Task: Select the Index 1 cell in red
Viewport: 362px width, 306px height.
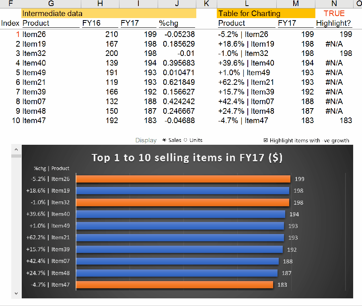Action: click(17, 34)
